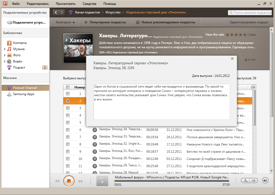Viewport: 275px width, 195px height.
Task: Skip to the next track
Action: pyautogui.click(x=81, y=181)
